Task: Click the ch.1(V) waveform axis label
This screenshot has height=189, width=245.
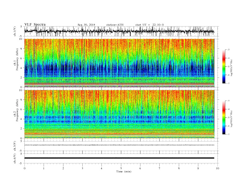Action: (x=15, y=31)
